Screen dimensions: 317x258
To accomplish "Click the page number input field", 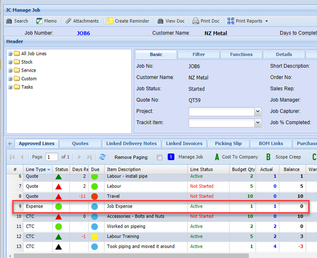I will pos(52,157).
